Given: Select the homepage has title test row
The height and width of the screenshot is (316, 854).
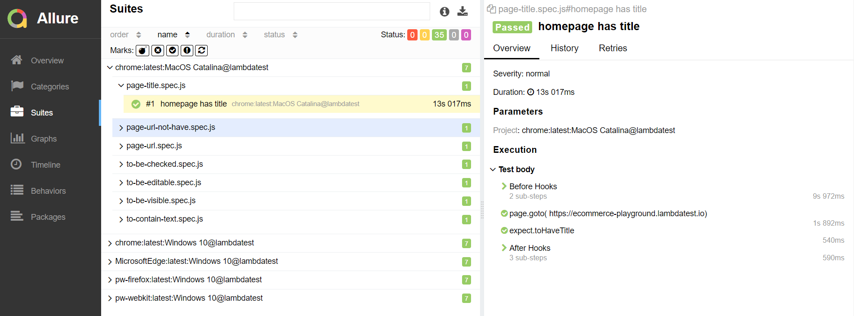Looking at the screenshot, I should [x=302, y=104].
